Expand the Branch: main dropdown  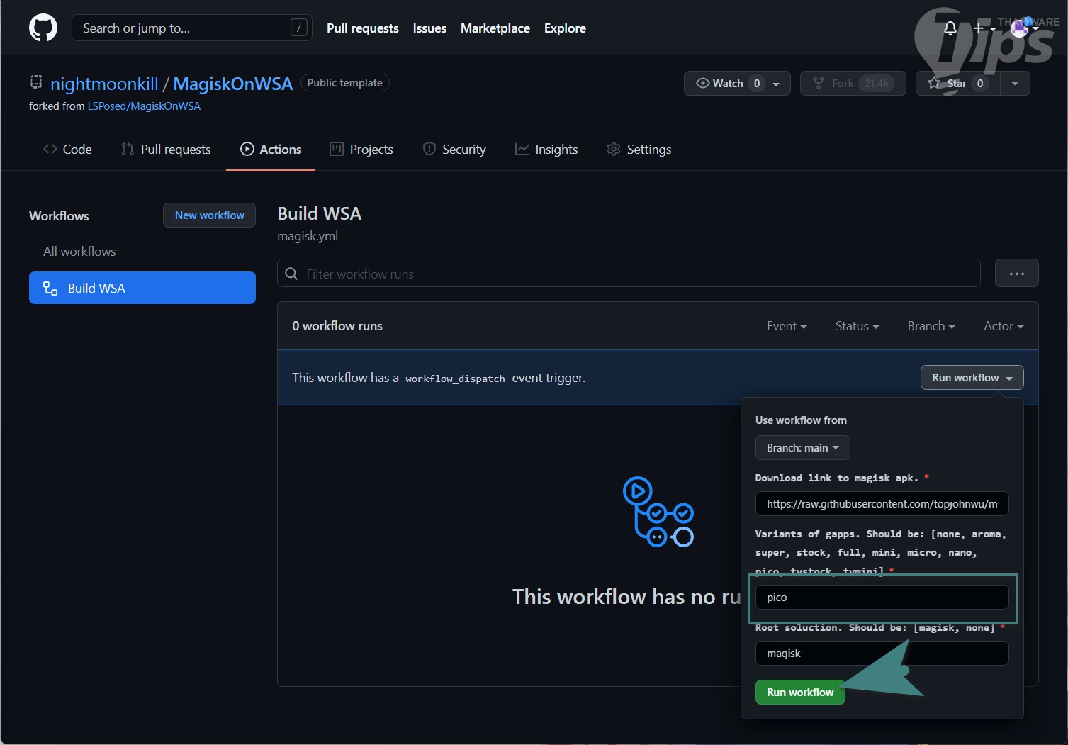click(x=802, y=448)
